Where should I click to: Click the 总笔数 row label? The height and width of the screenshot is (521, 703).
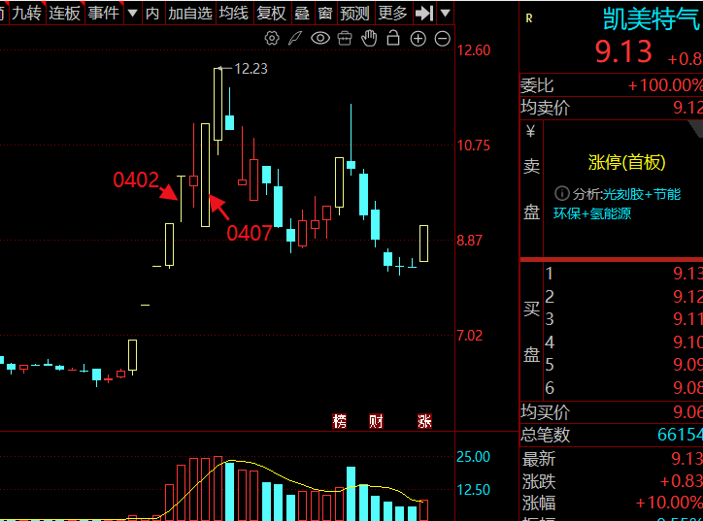[545, 435]
